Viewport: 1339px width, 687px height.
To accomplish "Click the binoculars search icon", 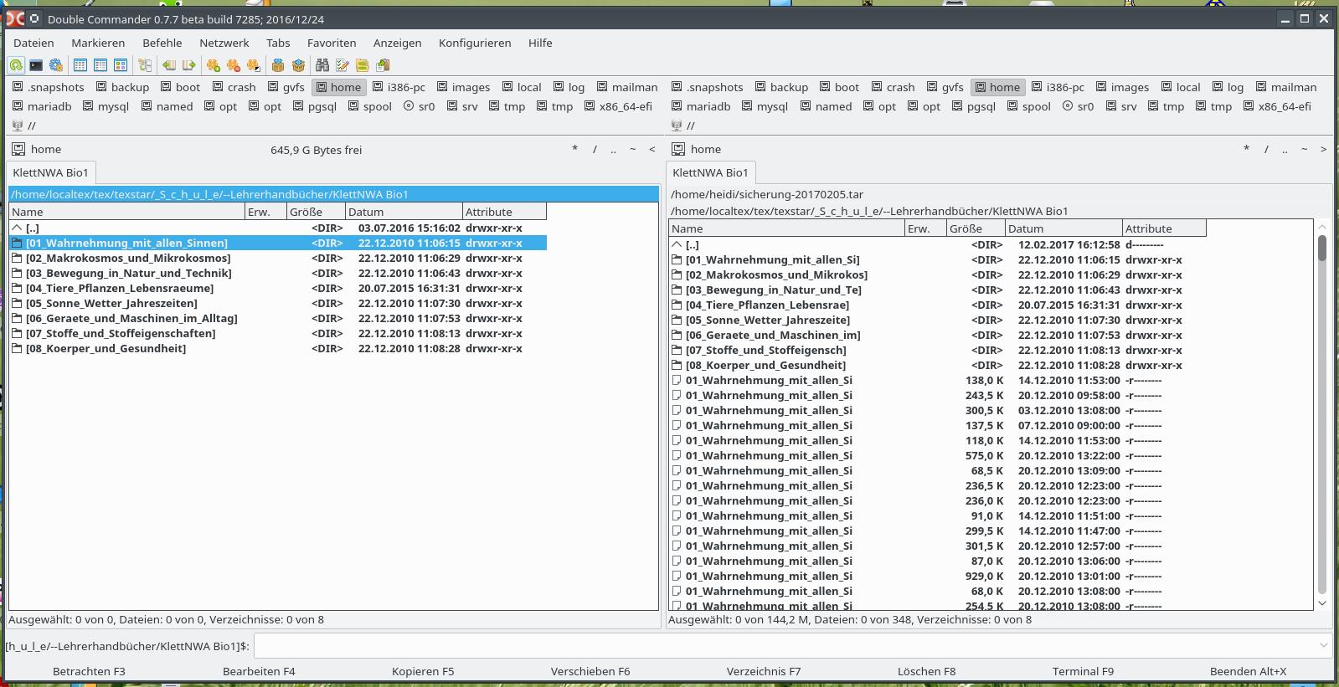I will [x=322, y=65].
